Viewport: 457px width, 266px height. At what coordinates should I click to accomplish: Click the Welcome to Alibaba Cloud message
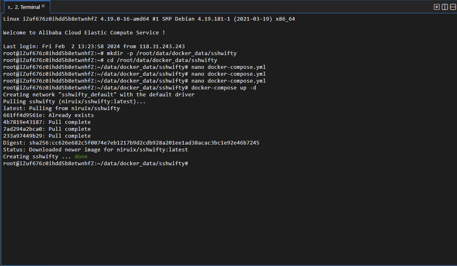[x=84, y=33]
